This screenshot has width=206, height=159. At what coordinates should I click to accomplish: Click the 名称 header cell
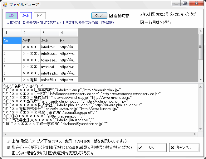pos(31,41)
